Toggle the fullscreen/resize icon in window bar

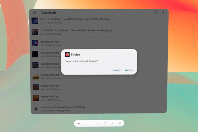(x=105, y=123)
